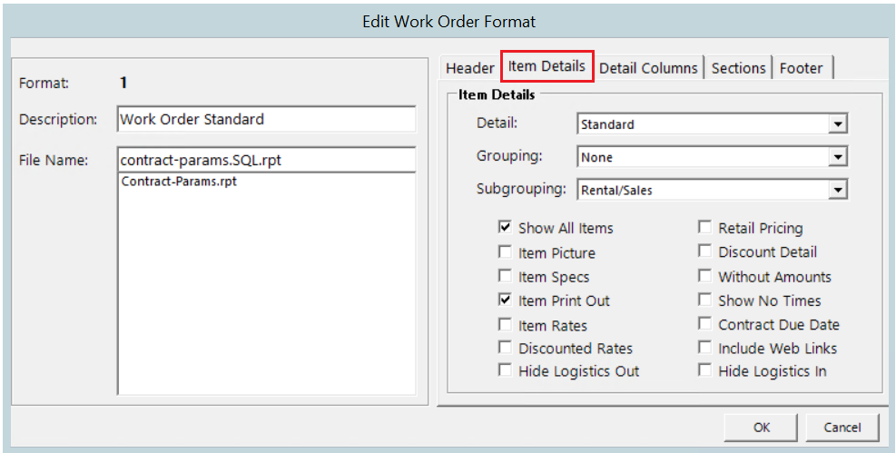Toggle the Without Amounts checkbox
Viewport: 896px width, 453px height.
click(x=704, y=277)
